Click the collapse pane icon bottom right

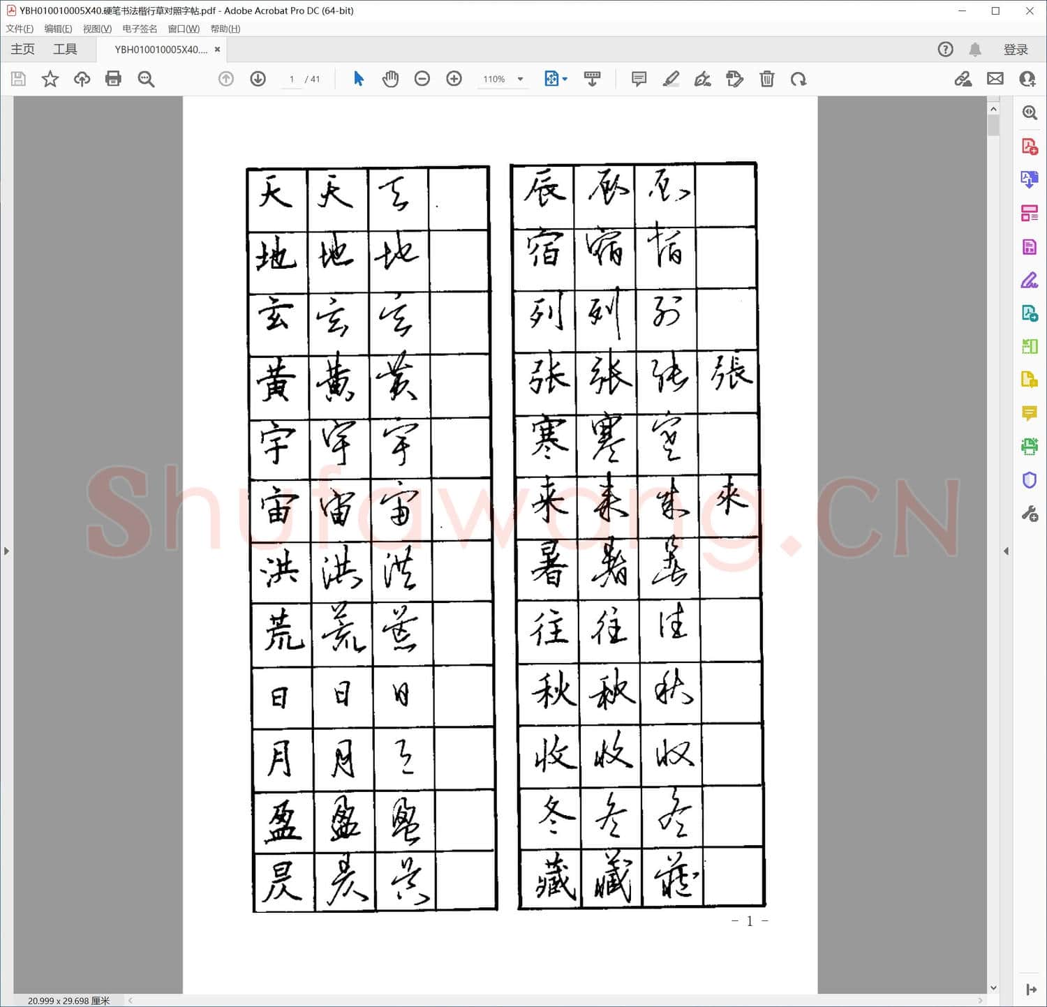click(1031, 990)
